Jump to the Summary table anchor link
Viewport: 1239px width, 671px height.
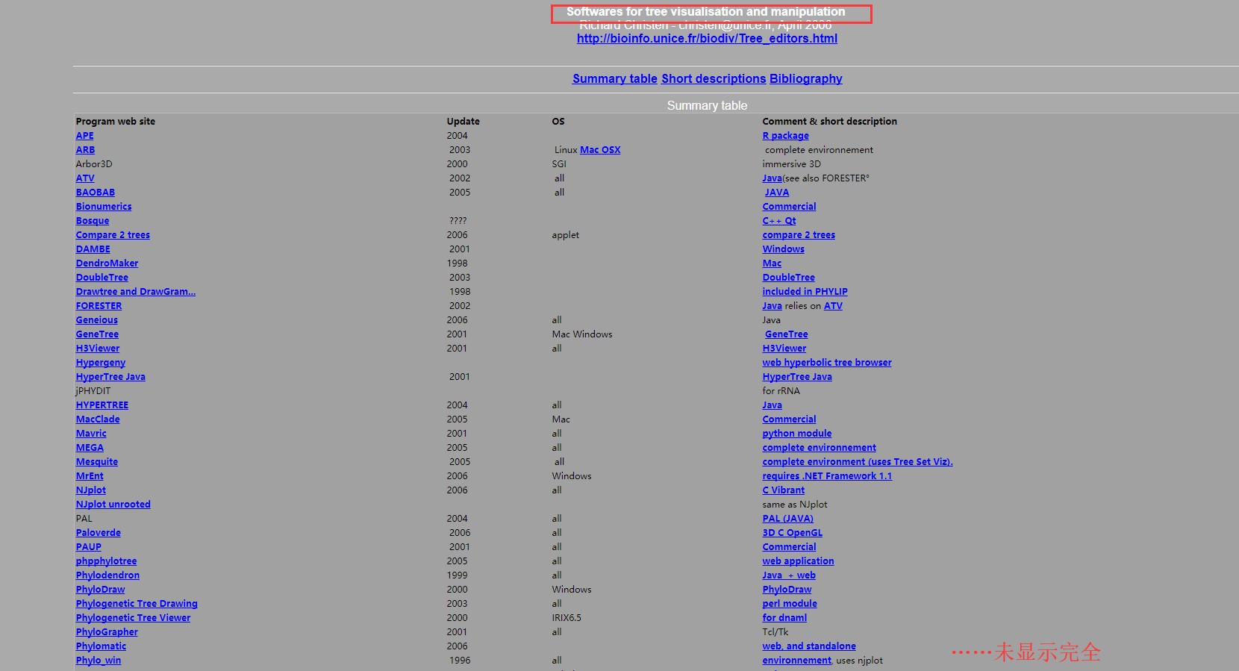tap(615, 79)
